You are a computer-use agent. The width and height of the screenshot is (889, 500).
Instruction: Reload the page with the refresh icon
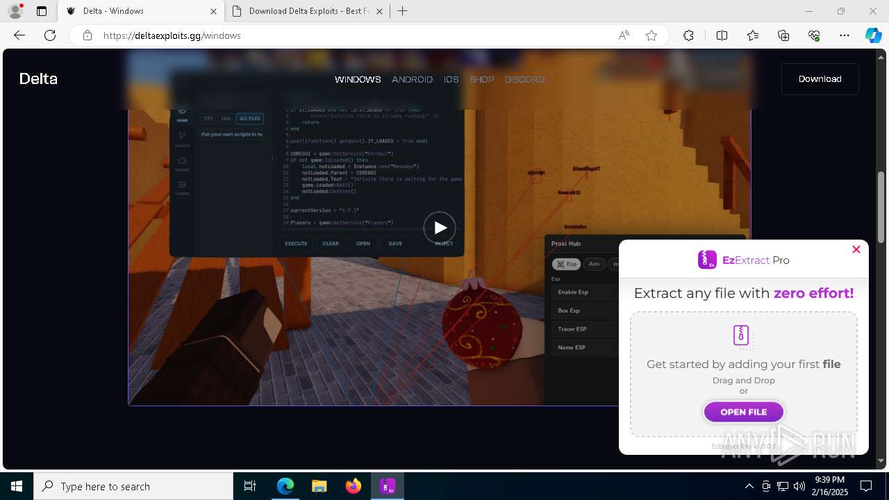50,35
